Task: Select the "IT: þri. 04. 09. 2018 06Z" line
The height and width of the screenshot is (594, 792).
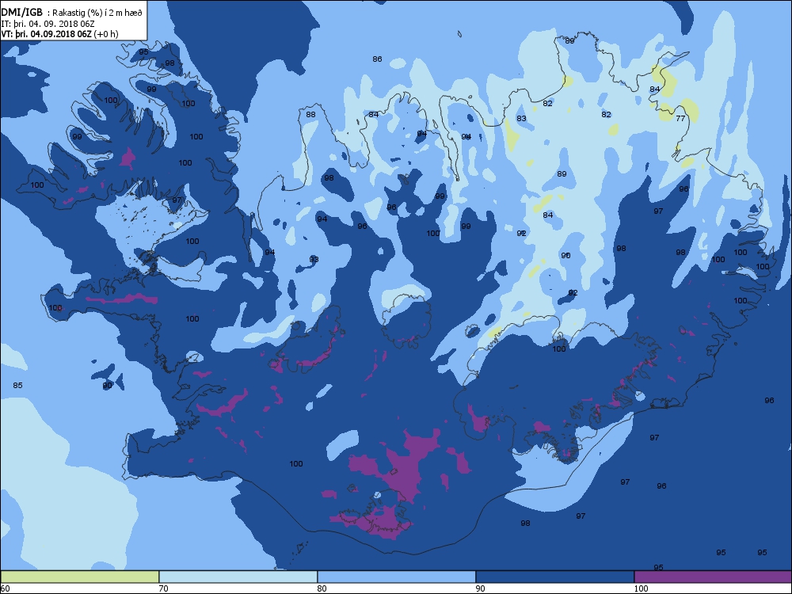Action: click(x=48, y=24)
